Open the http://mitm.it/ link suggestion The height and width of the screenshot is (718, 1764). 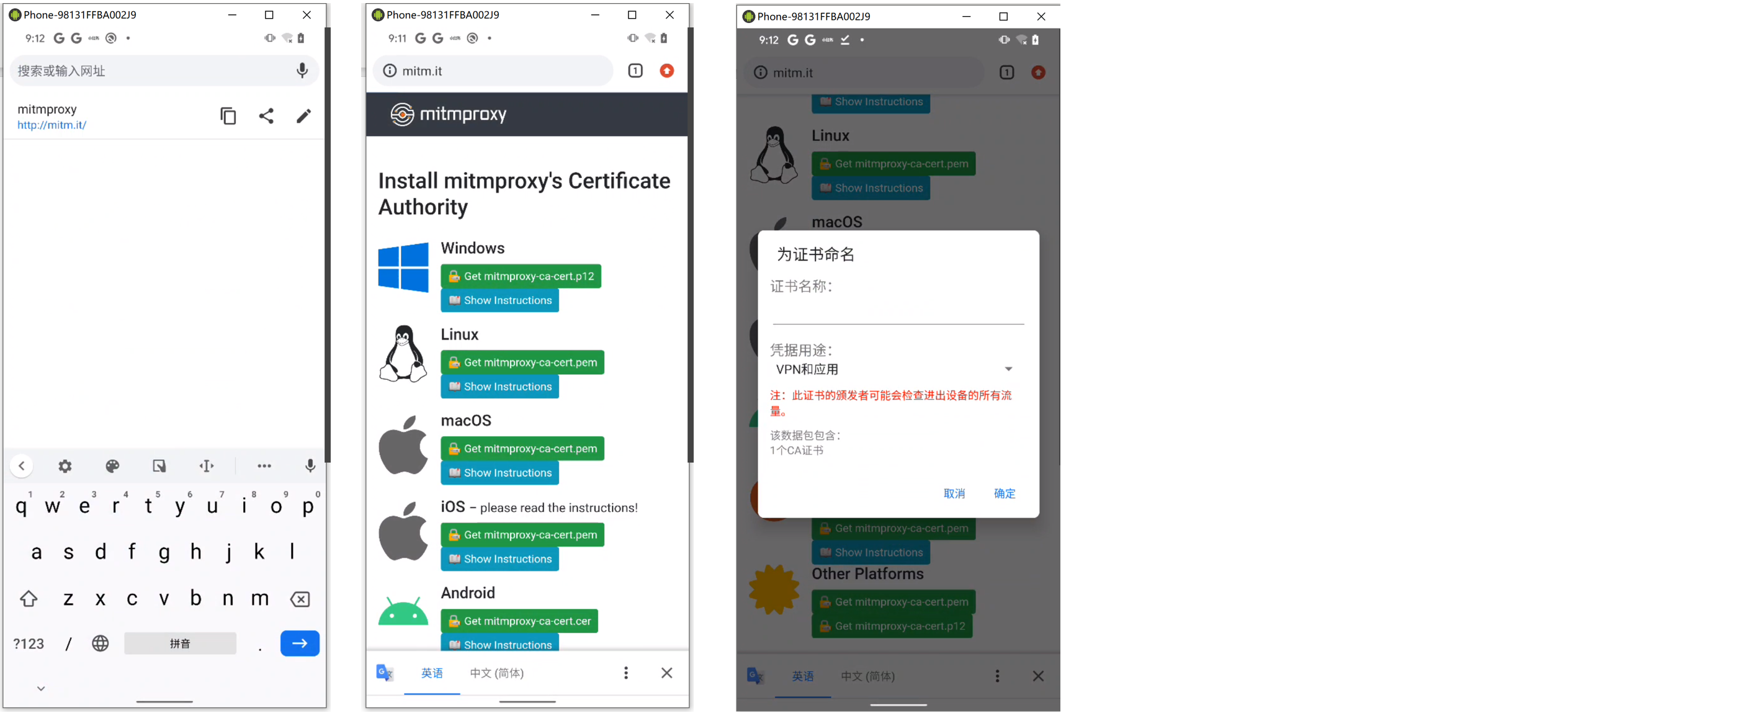click(x=52, y=125)
